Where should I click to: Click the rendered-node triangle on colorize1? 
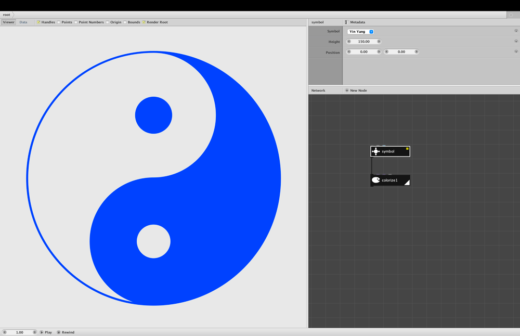tap(407, 183)
